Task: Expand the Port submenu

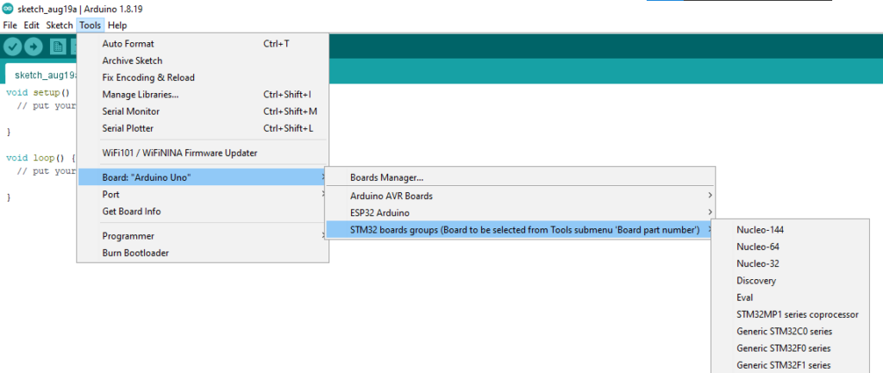Action: point(110,195)
